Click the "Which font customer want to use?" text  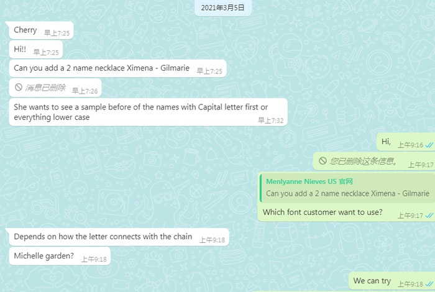click(323, 212)
